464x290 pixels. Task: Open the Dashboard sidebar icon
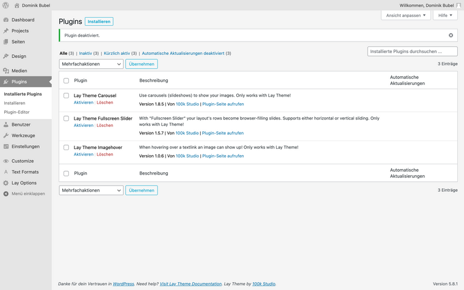(x=6, y=20)
